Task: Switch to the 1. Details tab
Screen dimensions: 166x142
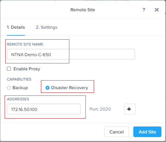Action: pyautogui.click(x=16, y=27)
